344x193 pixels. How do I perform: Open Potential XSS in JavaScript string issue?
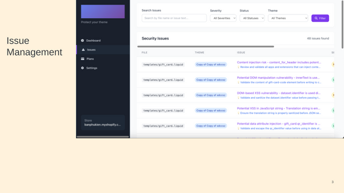pos(278,108)
